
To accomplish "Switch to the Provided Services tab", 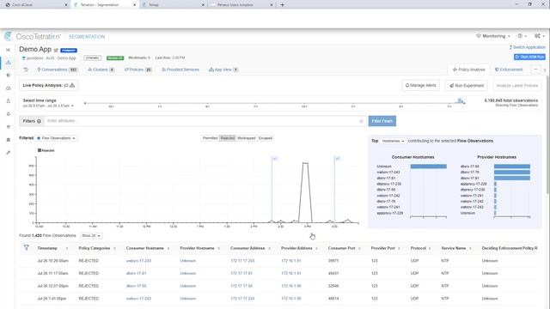I will 180,70.
